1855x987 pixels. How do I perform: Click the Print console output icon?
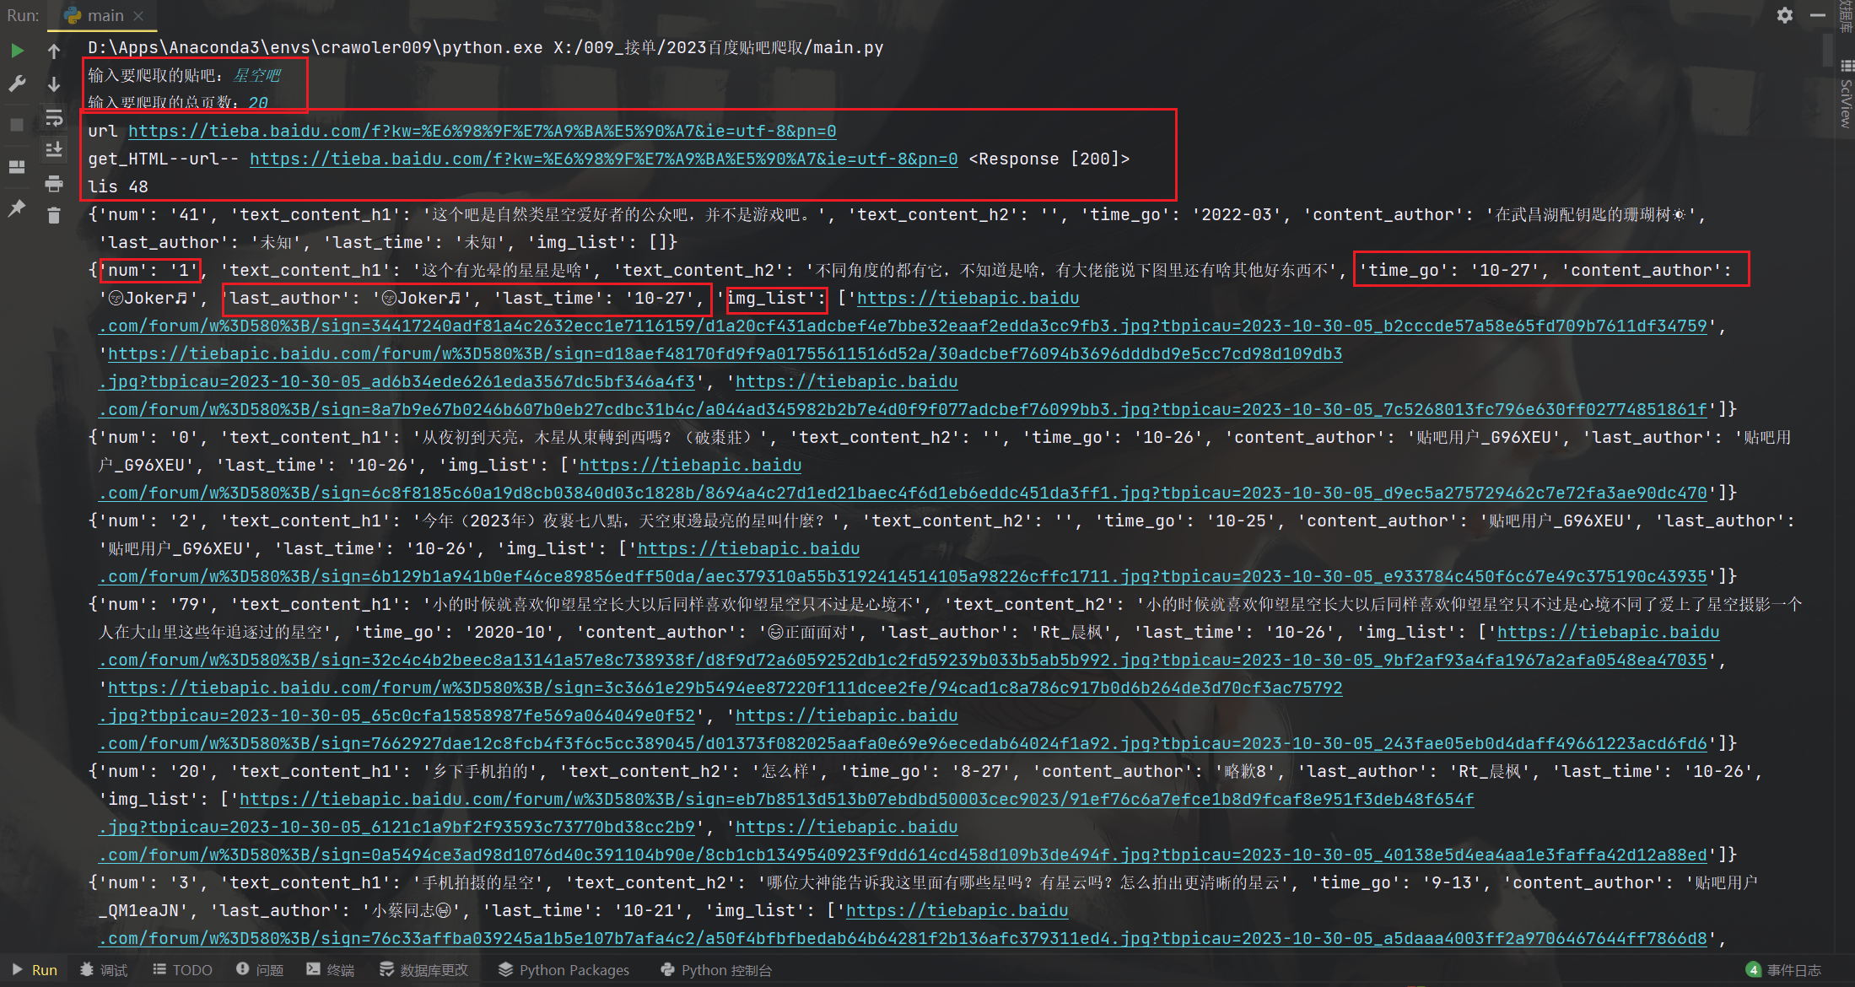54,183
